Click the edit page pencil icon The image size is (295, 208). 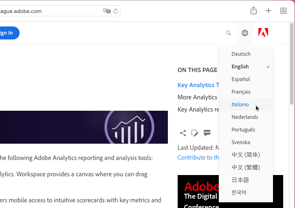(195, 133)
